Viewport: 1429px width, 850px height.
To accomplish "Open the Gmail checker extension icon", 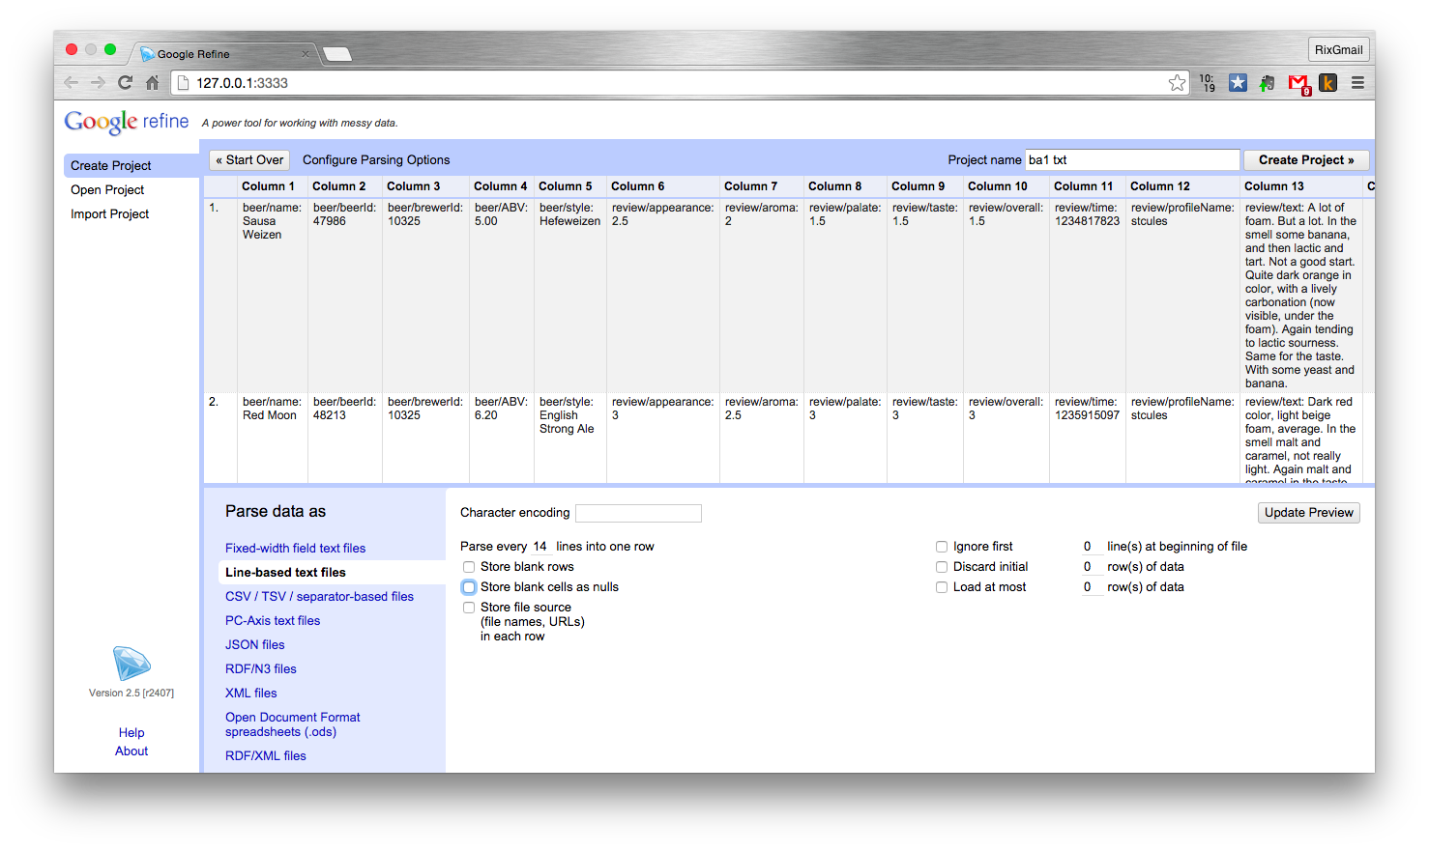I will tap(1298, 84).
